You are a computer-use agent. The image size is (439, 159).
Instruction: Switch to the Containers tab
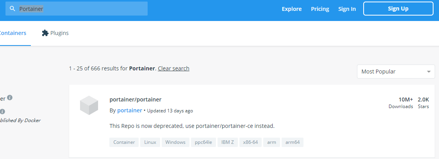pos(13,33)
